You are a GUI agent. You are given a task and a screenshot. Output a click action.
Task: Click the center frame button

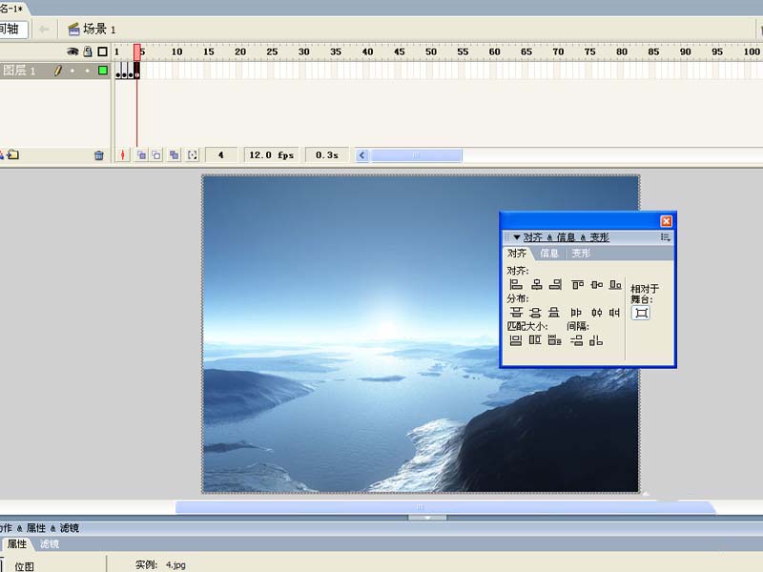pos(123,155)
